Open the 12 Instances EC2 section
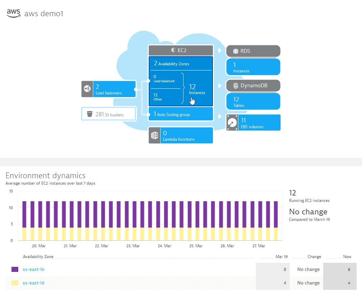This screenshot has width=362, height=302. click(x=197, y=89)
